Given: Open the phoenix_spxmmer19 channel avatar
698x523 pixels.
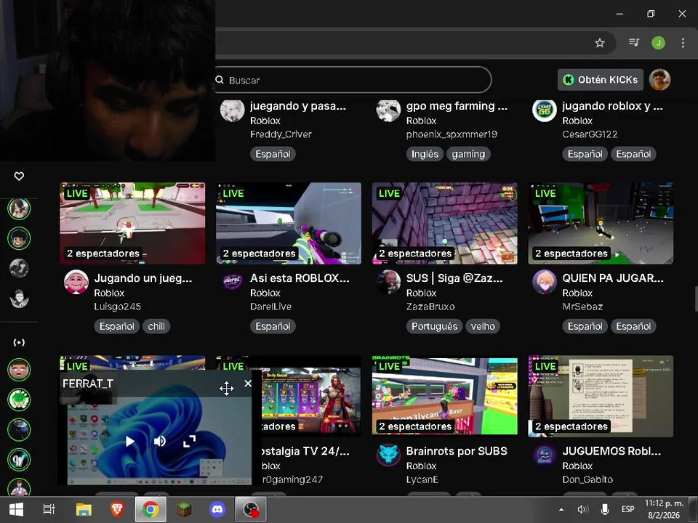Looking at the screenshot, I should click(x=388, y=110).
